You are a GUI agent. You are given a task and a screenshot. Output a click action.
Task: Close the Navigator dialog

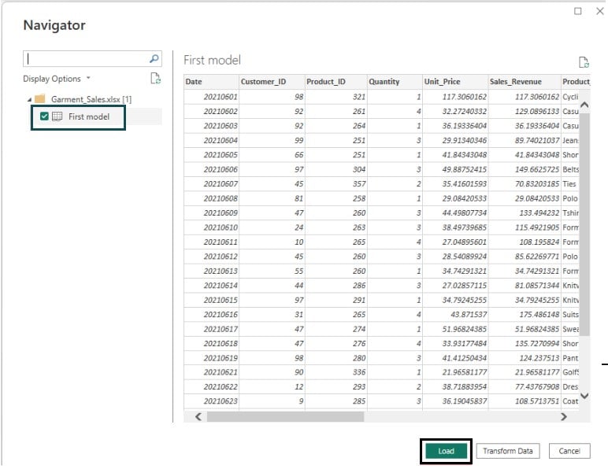tap(600, 11)
